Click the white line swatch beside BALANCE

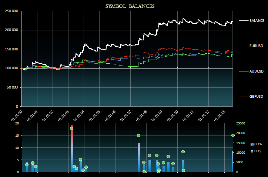pyautogui.click(x=244, y=21)
